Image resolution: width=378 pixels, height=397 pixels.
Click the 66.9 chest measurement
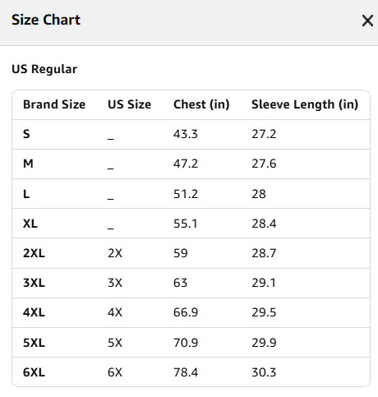point(186,312)
